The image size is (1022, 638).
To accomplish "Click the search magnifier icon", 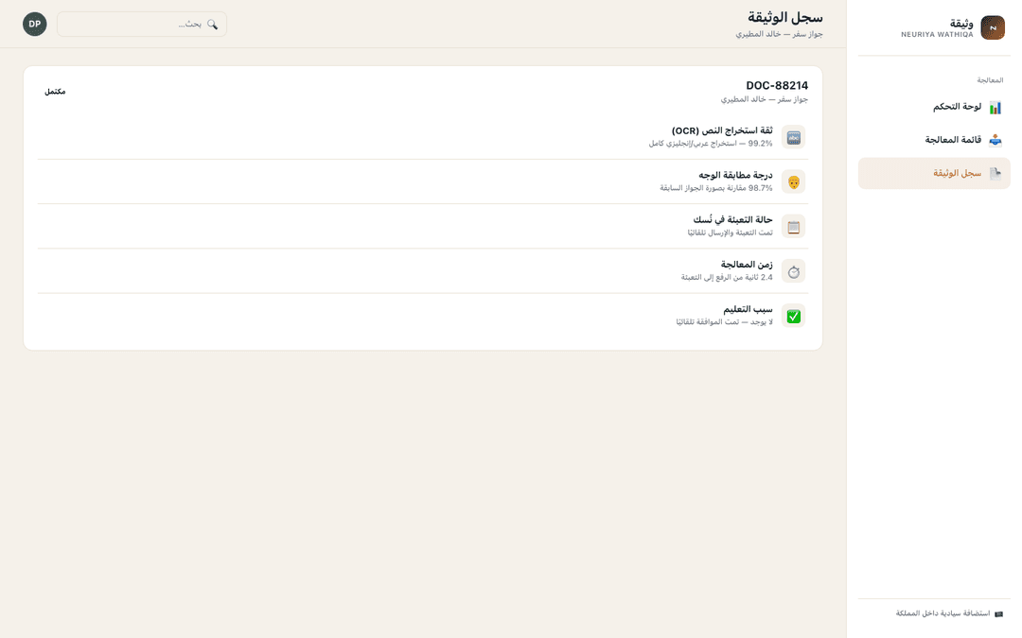I will tap(212, 24).
